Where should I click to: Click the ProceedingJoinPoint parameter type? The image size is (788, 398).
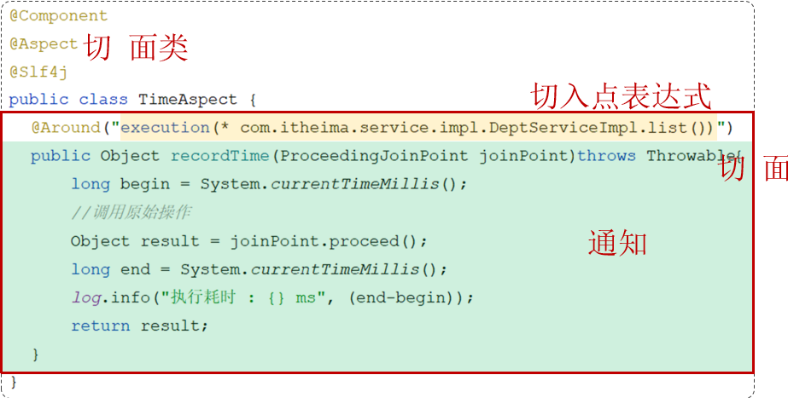[x=375, y=156]
